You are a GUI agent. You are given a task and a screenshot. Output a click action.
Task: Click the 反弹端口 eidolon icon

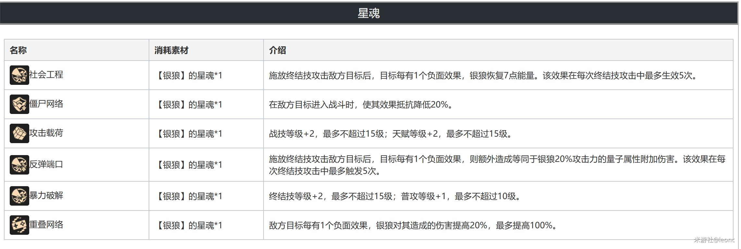(x=19, y=165)
